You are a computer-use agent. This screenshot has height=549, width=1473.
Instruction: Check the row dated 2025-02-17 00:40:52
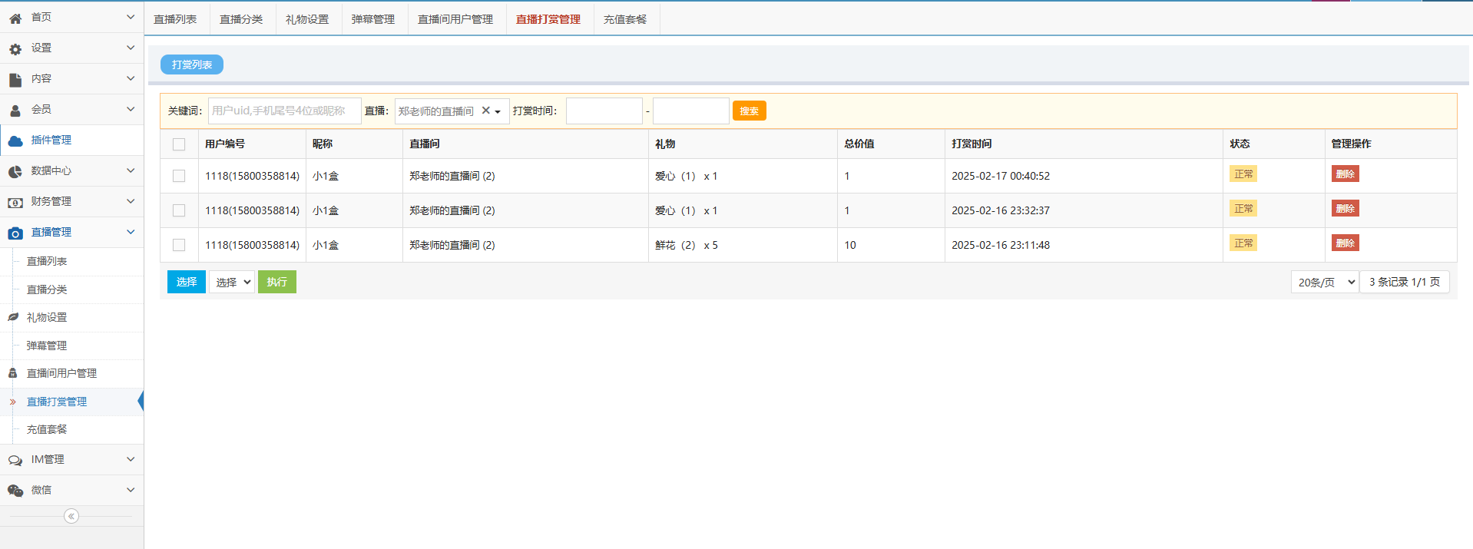[x=179, y=176]
